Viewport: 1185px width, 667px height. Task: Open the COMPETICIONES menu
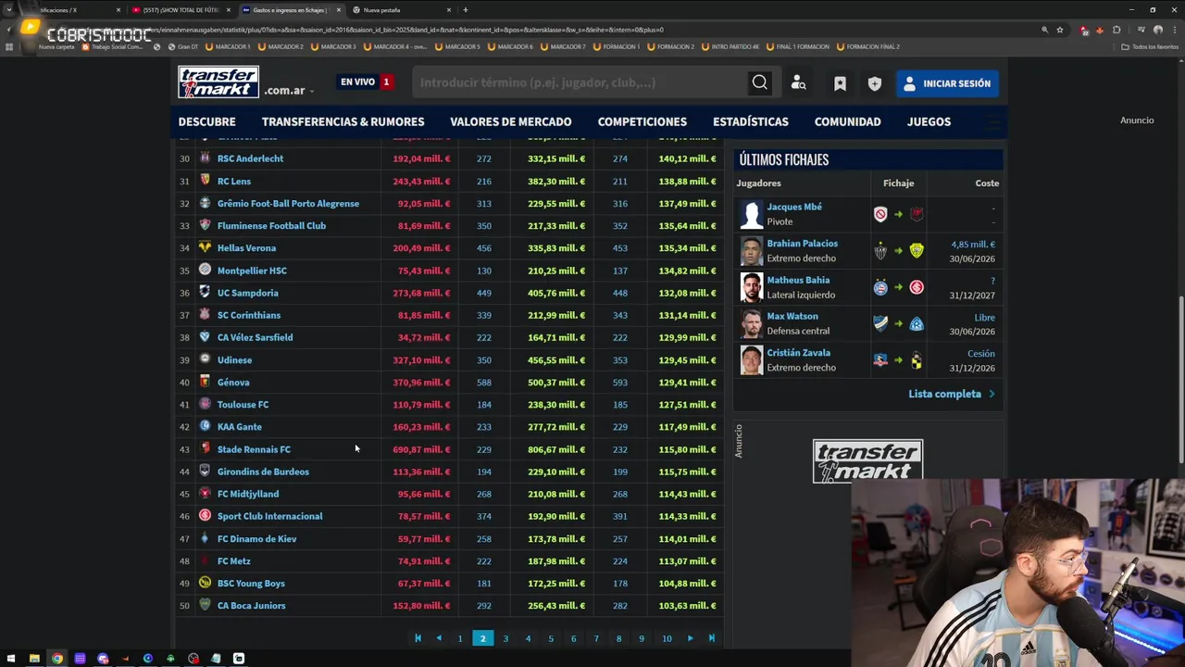click(642, 121)
